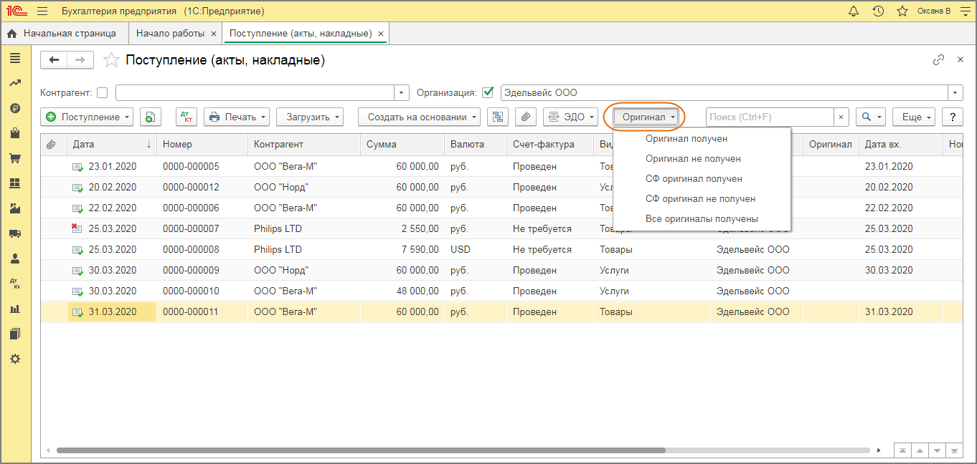Viewport: 977px width, 464px height.
Task: Select 'Оригинал получен' menu item
Action: (686, 139)
